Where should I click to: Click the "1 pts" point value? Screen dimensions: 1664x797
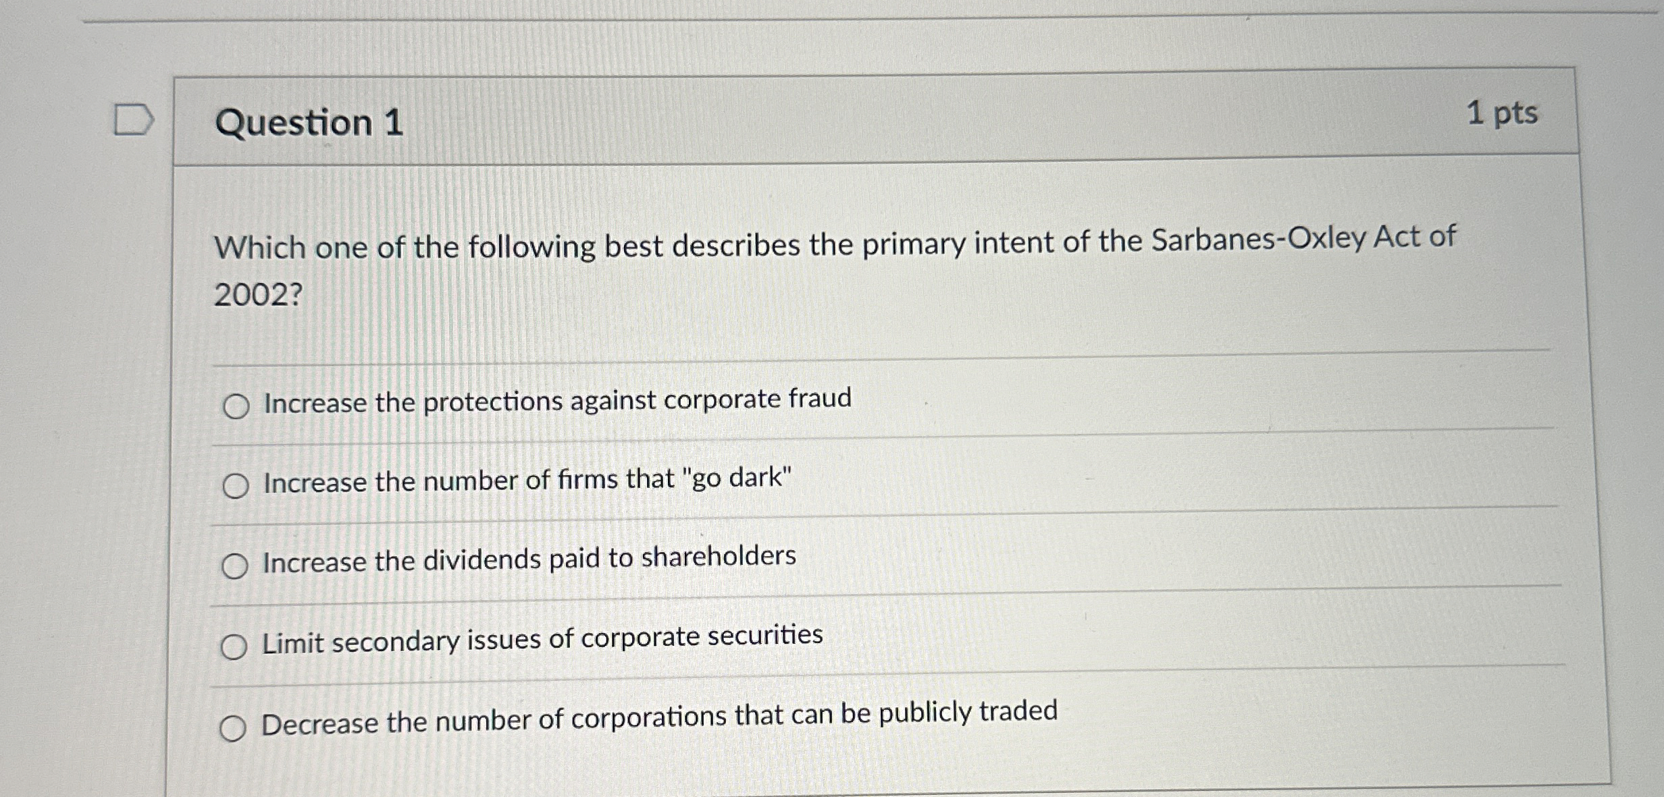(x=1502, y=113)
